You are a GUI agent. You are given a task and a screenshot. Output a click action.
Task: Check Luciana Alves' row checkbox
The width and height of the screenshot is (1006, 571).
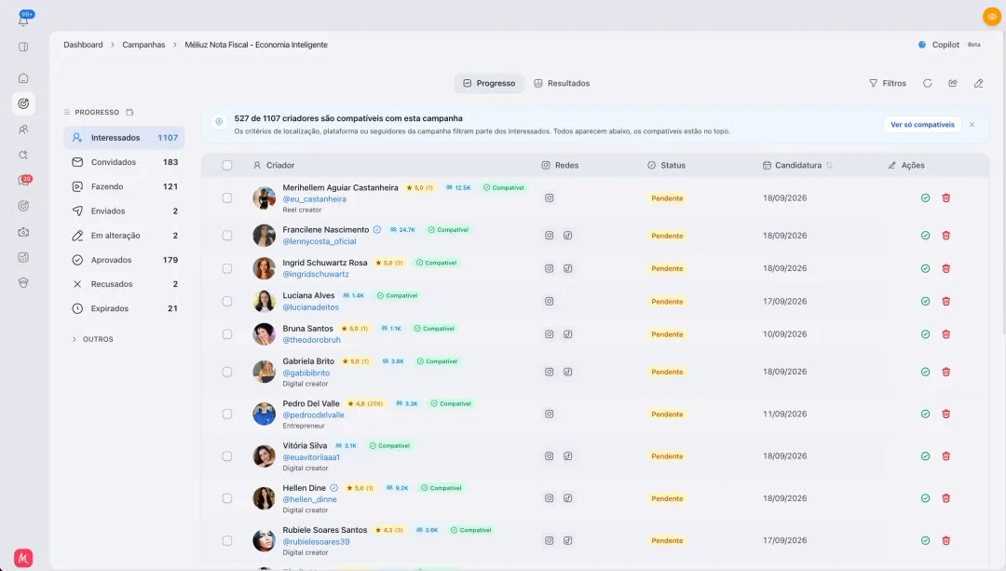[x=227, y=302]
